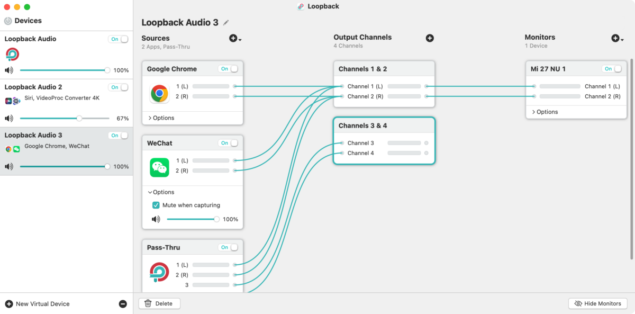The width and height of the screenshot is (635, 314).
Task: Click the small Chrome icon under Loopback Audio 3
Action: (x=8, y=149)
